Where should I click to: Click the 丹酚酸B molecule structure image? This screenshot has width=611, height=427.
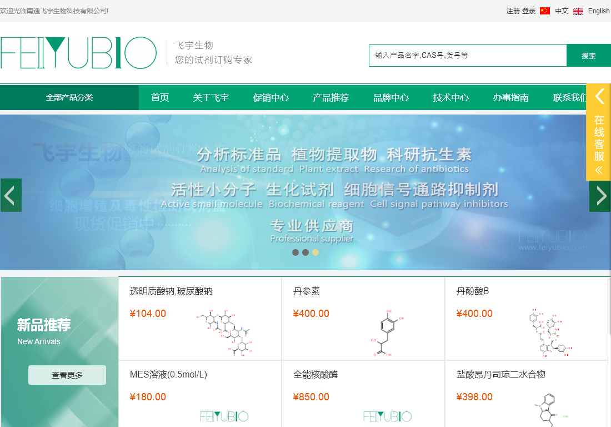point(550,332)
